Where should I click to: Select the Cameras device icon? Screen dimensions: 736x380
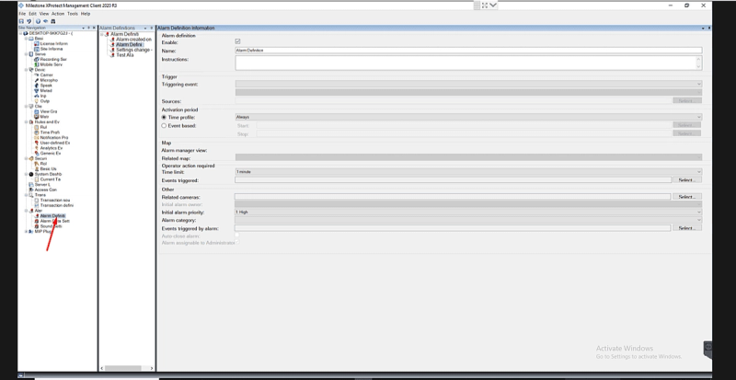[x=37, y=75]
